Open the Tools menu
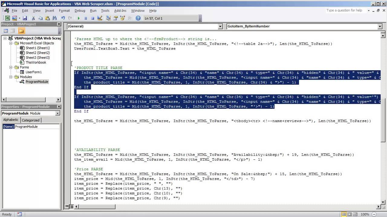This screenshot has height=217, width=387. point(105,11)
